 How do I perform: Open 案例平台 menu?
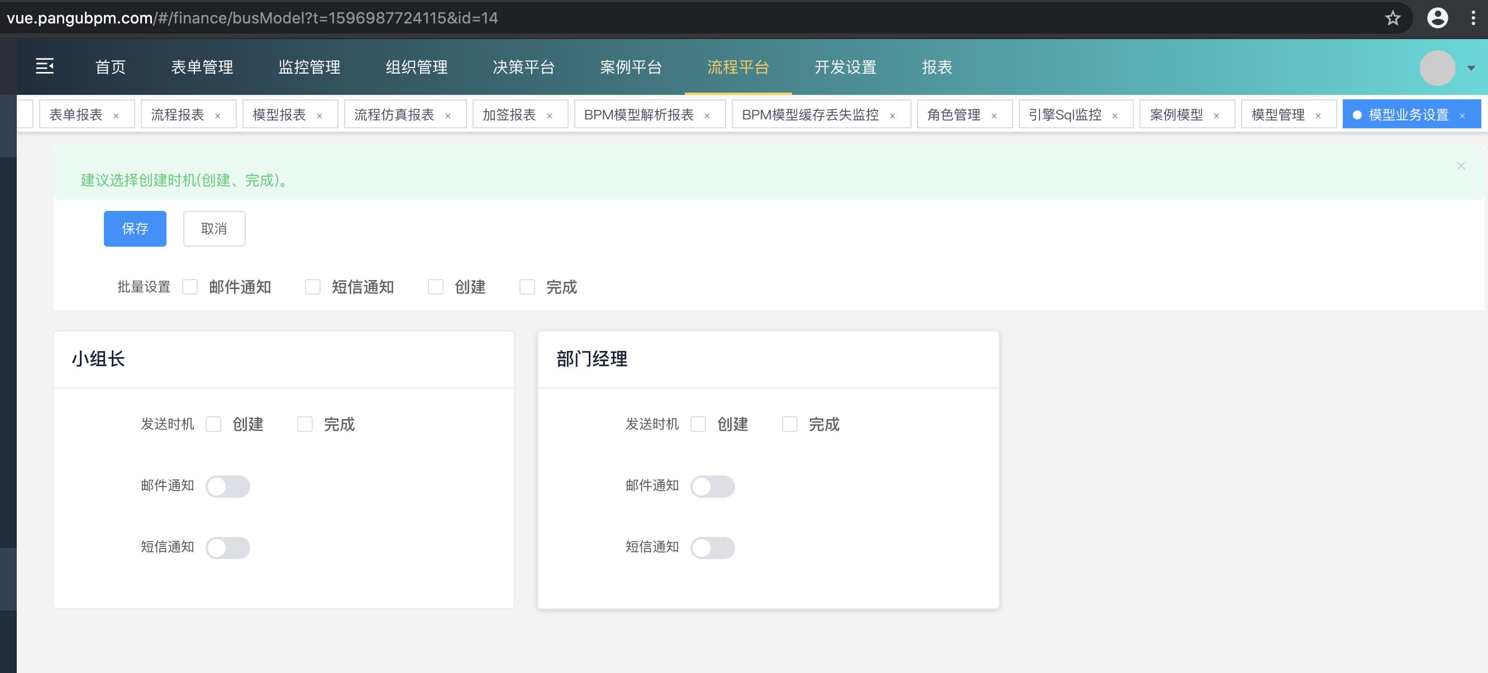pos(631,67)
